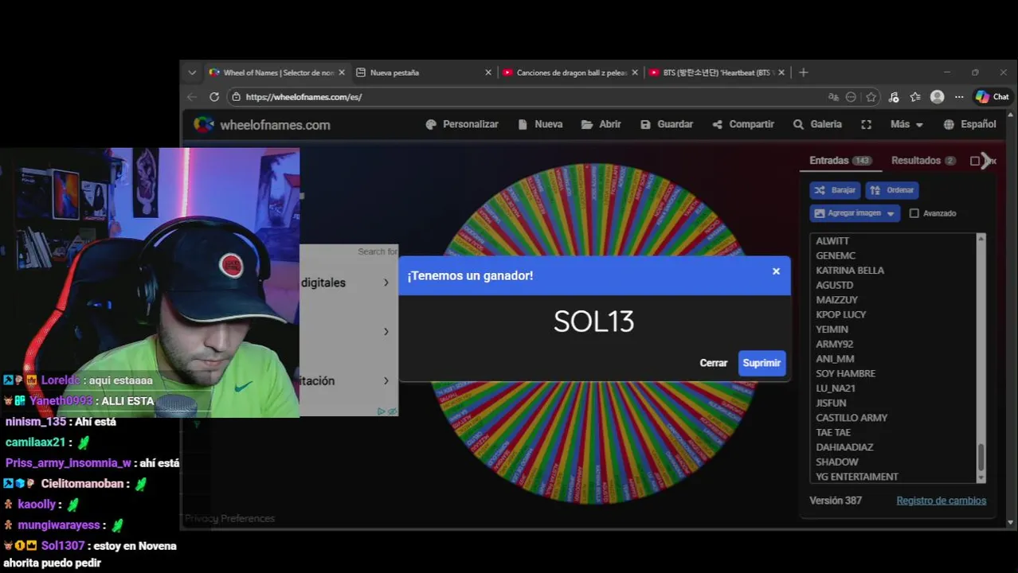Screen dimensions: 1018x573
Task: Close the Wheel of Names browser tab
Action: click(x=342, y=72)
